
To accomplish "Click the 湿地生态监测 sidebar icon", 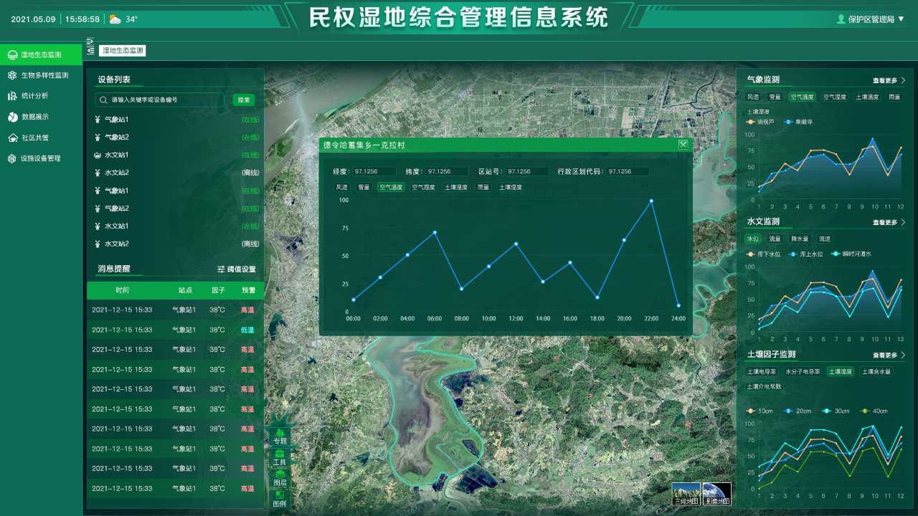I will (12, 54).
